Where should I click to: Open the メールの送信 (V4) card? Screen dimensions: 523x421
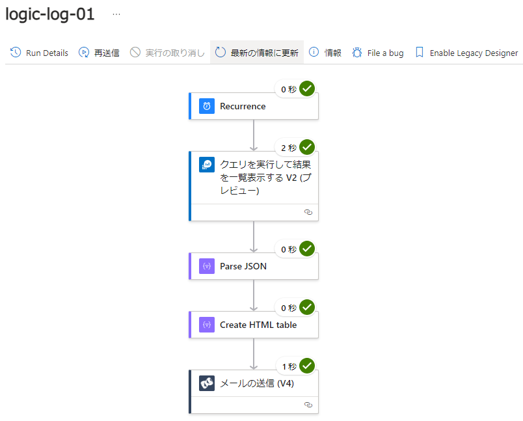pos(254,392)
